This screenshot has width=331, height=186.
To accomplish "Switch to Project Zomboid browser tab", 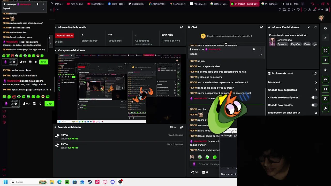I will click(198, 4).
